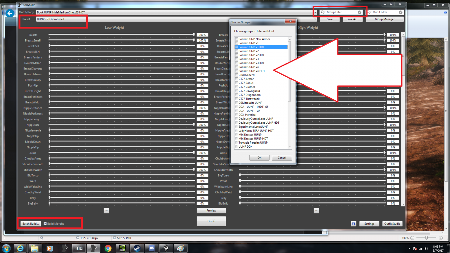
Task: Show hidden system tray icons arrow
Action: pos(409,249)
